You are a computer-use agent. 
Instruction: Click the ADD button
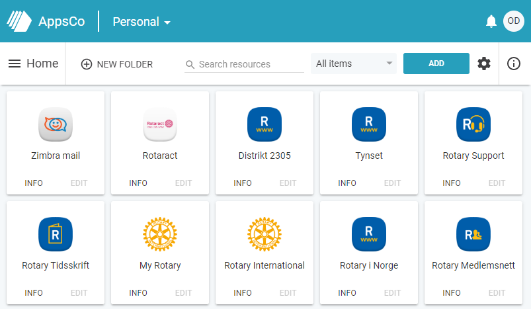coord(436,64)
